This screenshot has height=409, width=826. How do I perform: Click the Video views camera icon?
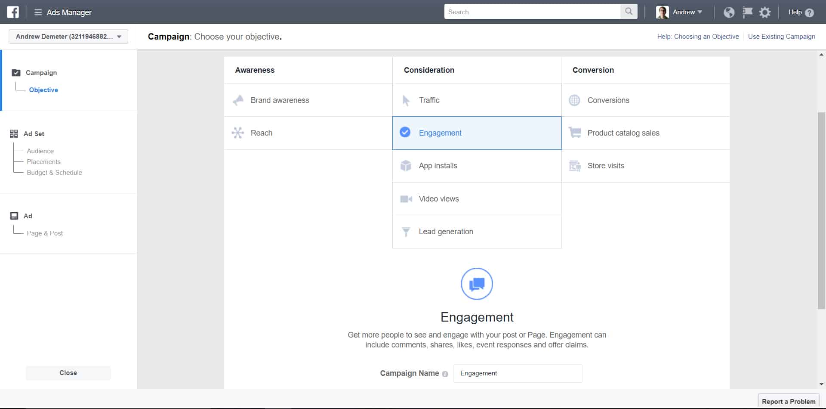(406, 199)
